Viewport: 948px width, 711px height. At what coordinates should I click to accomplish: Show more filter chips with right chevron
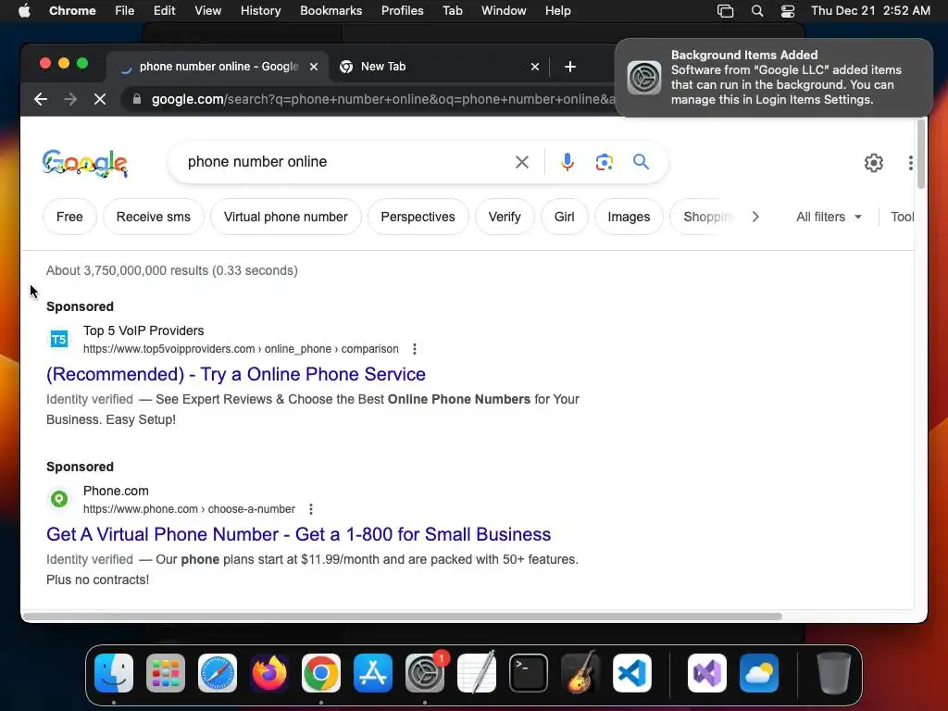coord(755,217)
